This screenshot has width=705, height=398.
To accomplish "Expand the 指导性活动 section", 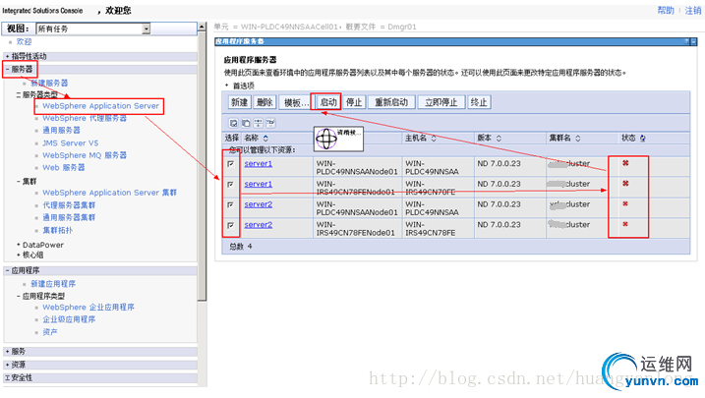I will coord(8,56).
